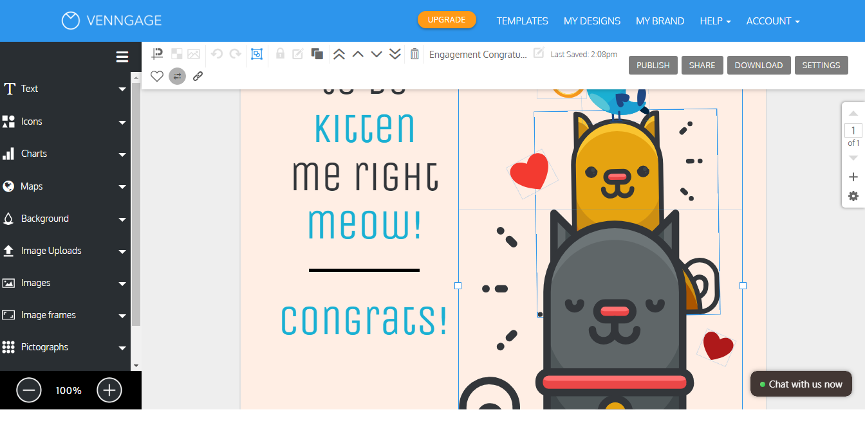Click sidebar scrollbar down arrow
The height and width of the screenshot is (430, 865).
136,366
